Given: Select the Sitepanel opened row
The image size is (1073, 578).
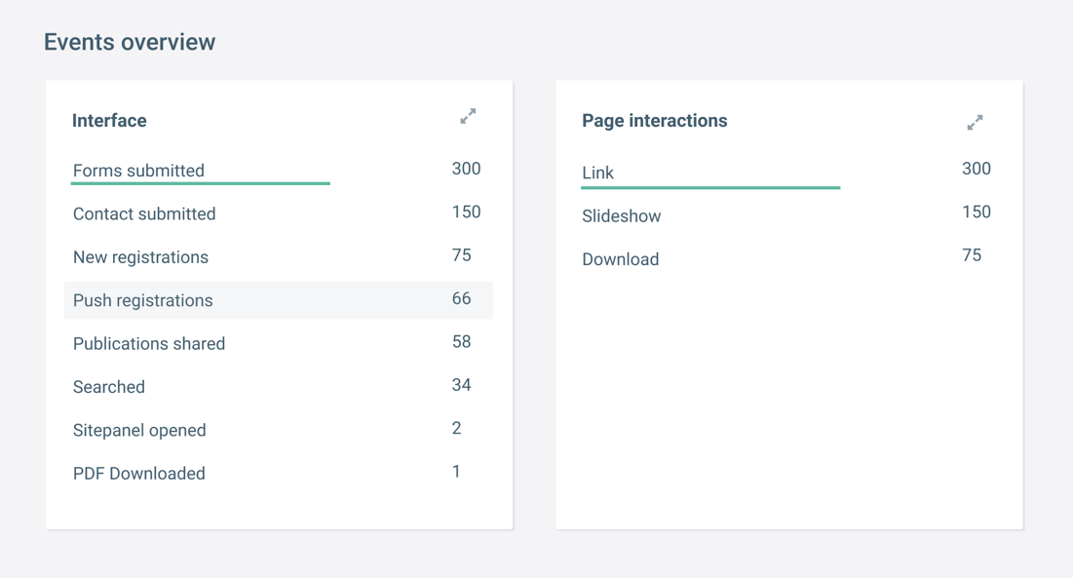Looking at the screenshot, I should [x=139, y=430].
